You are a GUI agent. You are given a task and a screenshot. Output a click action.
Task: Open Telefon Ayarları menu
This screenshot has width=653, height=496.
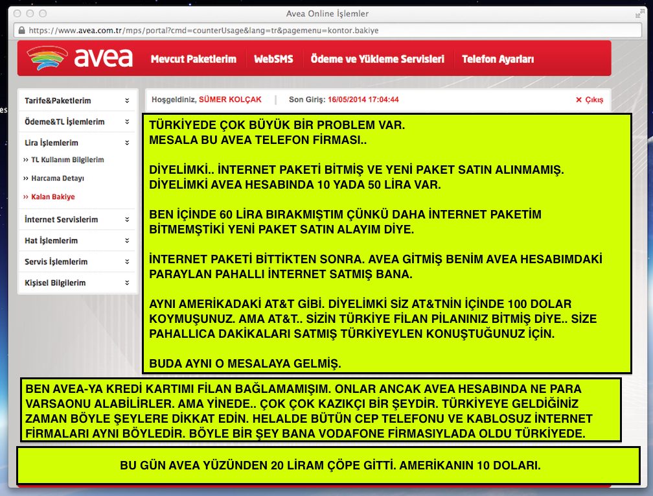click(498, 59)
